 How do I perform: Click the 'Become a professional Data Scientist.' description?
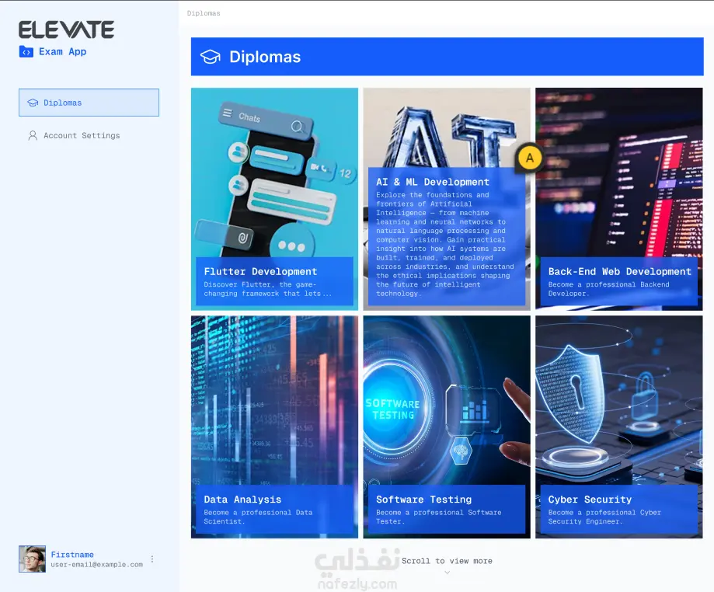click(258, 517)
